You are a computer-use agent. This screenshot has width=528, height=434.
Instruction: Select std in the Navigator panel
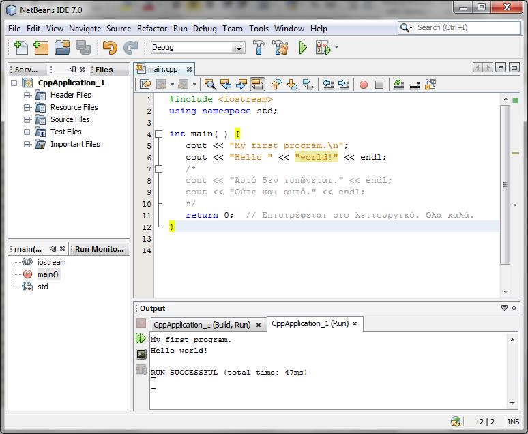click(43, 287)
